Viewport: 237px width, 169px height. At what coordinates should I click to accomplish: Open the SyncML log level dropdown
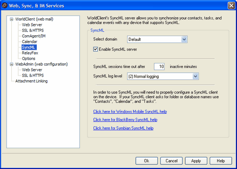click(x=163, y=77)
